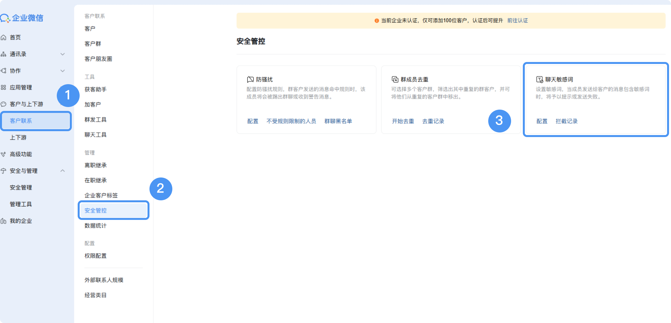This screenshot has height=323, width=671.
Task: Open 权限配置 menu item
Action: click(x=96, y=256)
